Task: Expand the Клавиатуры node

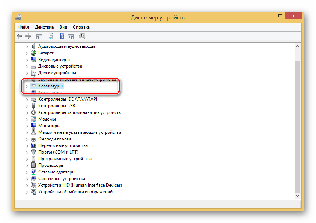Action: 27,86
